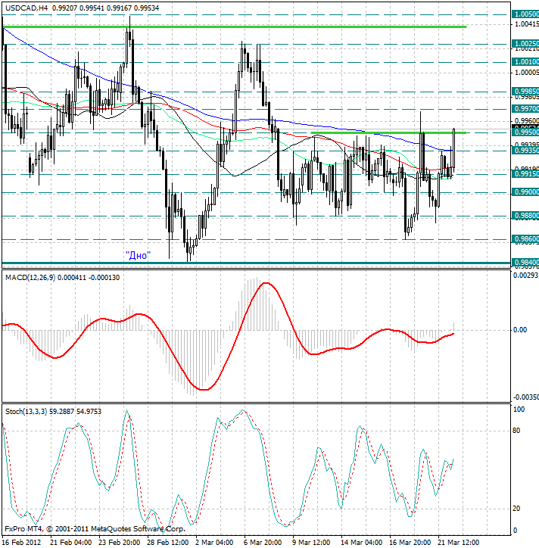Click the 0.99350 price level label
The width and height of the screenshot is (539, 548).
click(525, 151)
